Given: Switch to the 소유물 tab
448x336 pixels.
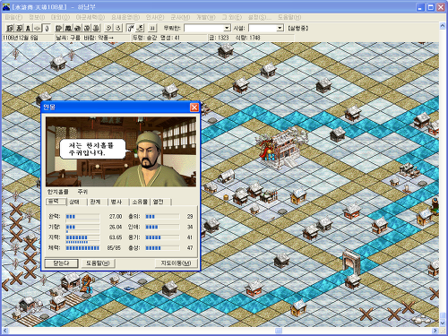Looking at the screenshot, I should [x=140, y=202].
